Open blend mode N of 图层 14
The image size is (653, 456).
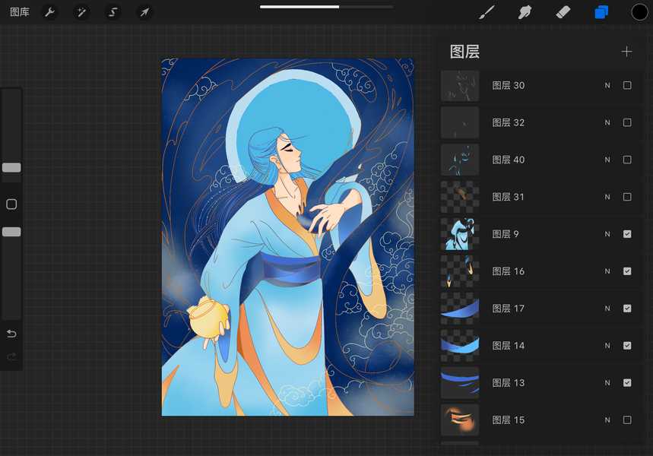pyautogui.click(x=607, y=345)
